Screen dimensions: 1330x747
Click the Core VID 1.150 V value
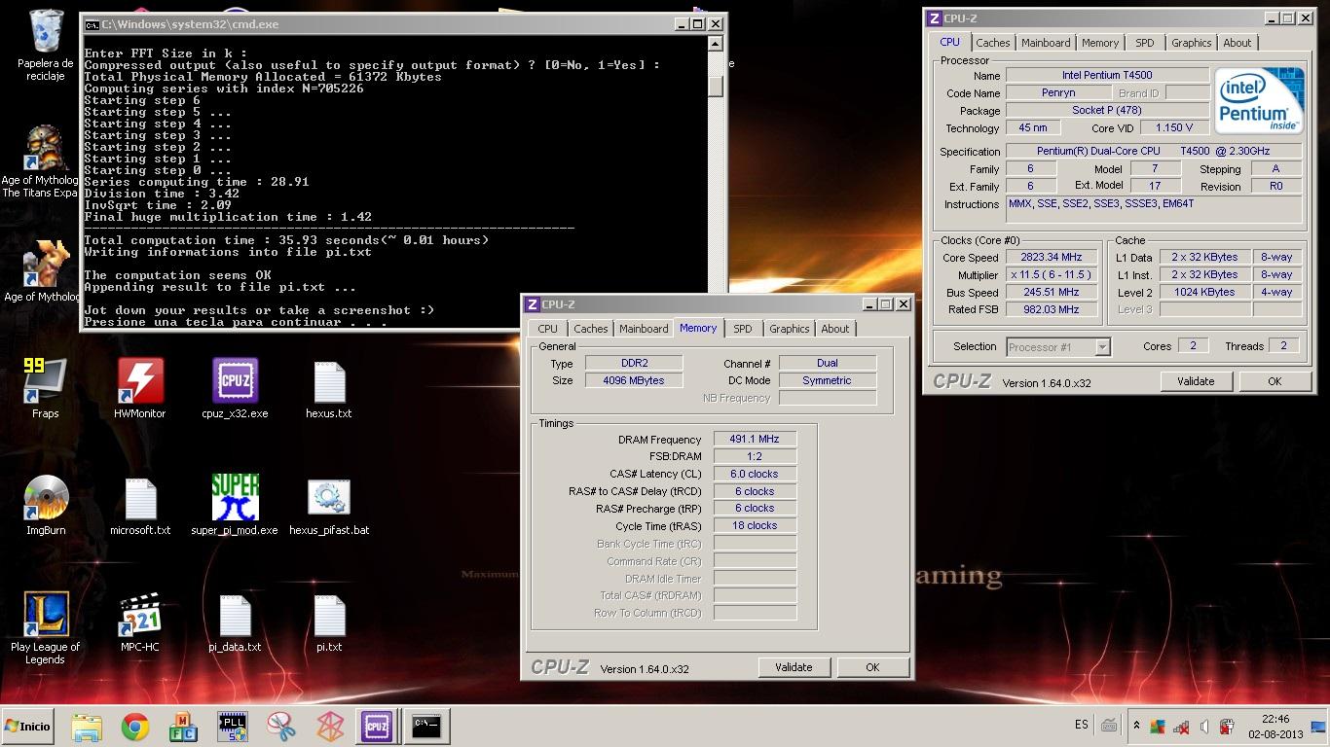coord(1174,128)
